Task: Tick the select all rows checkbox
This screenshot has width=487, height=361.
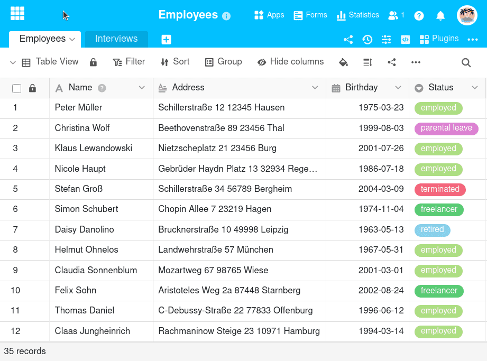Action: coord(16,88)
